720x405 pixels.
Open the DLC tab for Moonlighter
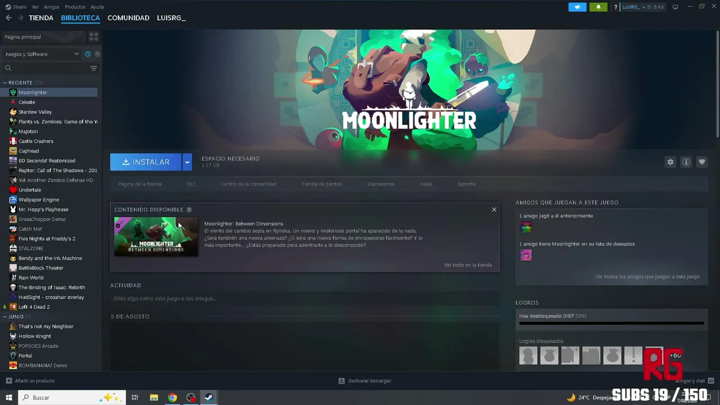191,184
